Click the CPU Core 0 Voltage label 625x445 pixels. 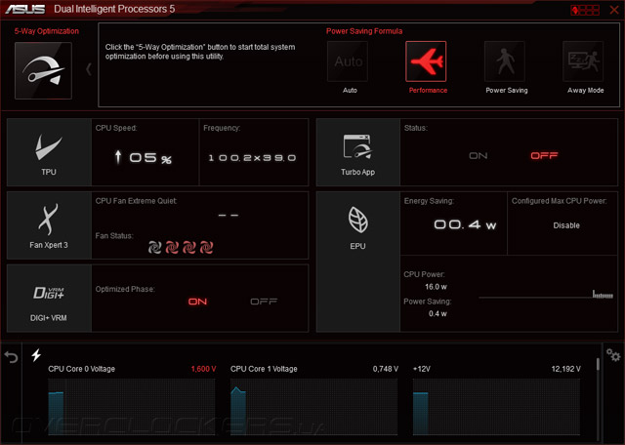[82, 369]
